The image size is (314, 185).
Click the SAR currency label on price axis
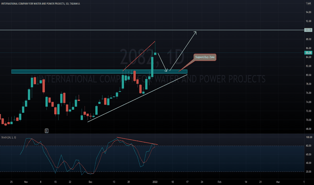coord(309,3)
